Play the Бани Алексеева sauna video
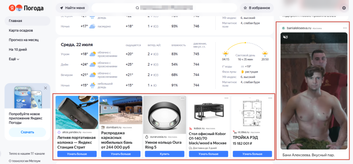353x164 pixels. (x=314, y=91)
